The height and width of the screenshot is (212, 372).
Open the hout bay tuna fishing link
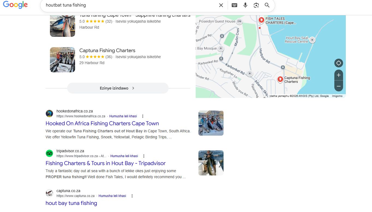(x=71, y=203)
